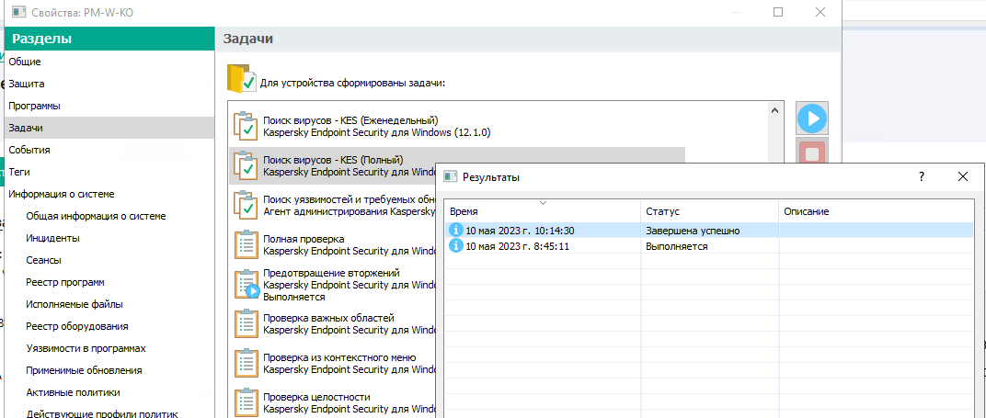Open Уязвимости в программах in the sidebar
The height and width of the screenshot is (418, 986).
[x=86, y=348]
